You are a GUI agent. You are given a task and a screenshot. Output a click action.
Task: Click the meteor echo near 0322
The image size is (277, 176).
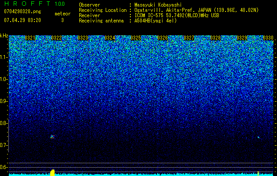coord(52,137)
